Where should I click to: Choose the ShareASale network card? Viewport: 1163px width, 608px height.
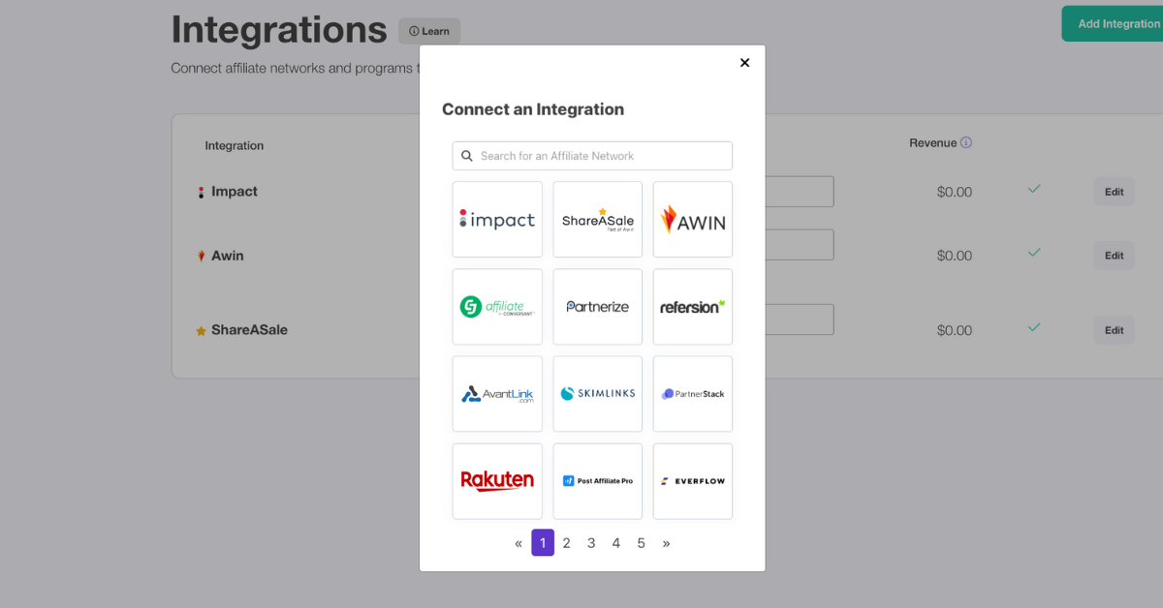tap(598, 220)
